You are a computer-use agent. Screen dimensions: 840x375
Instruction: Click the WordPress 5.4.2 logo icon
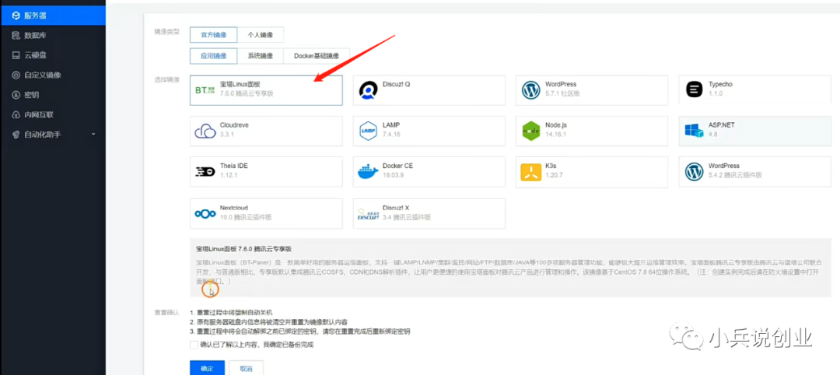tap(694, 172)
